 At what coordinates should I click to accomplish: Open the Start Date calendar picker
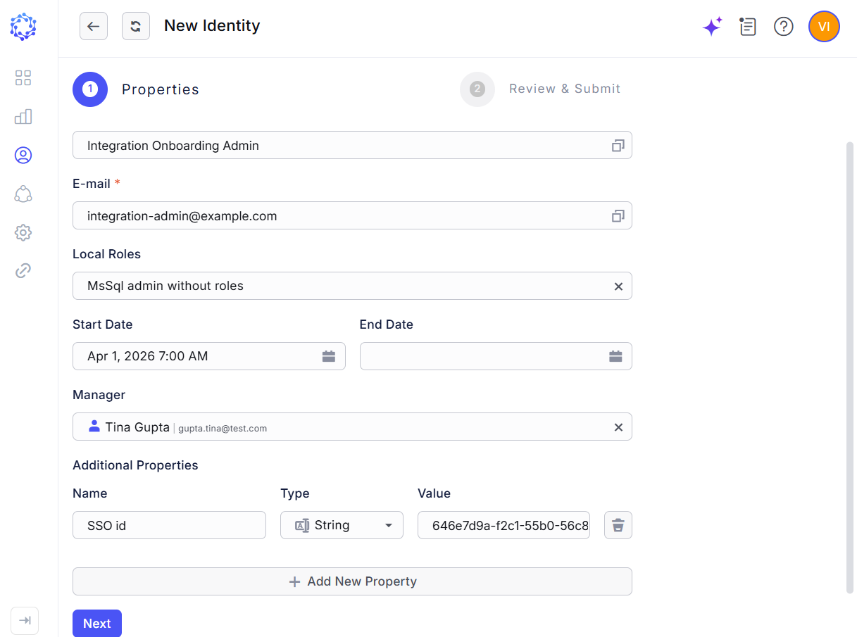tap(329, 356)
